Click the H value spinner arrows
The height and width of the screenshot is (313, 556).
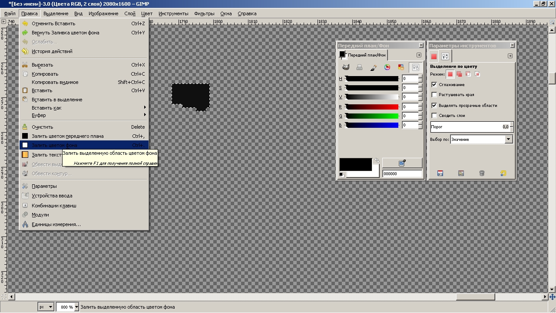coord(420,79)
